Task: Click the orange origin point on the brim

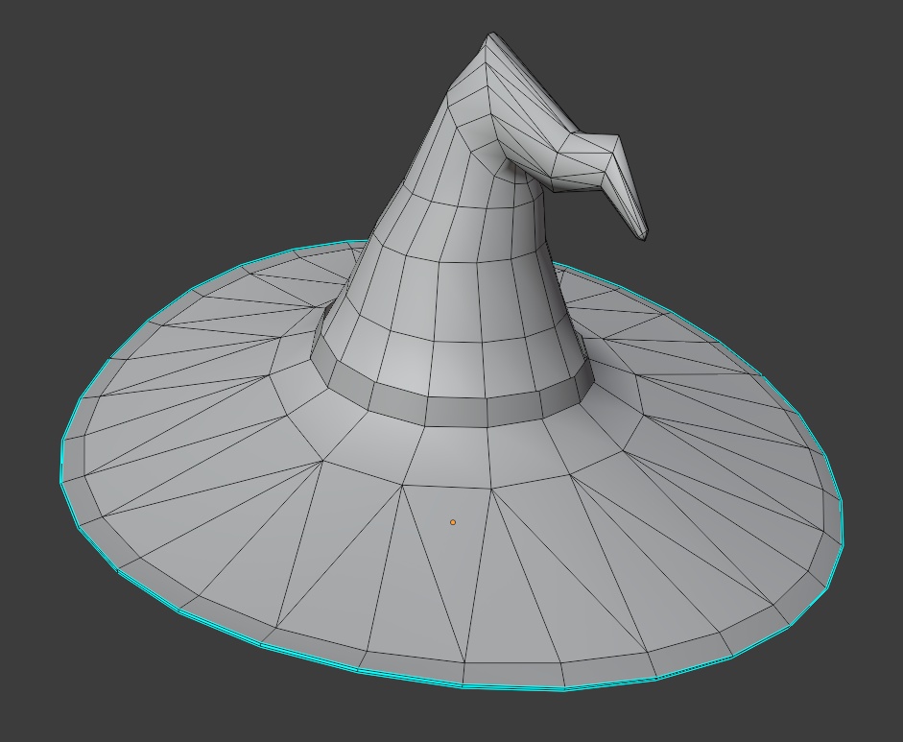Action: 453,522
